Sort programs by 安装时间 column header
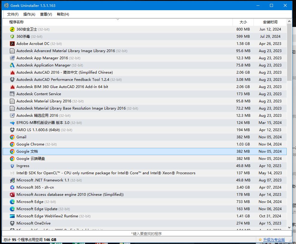 click(270, 22)
